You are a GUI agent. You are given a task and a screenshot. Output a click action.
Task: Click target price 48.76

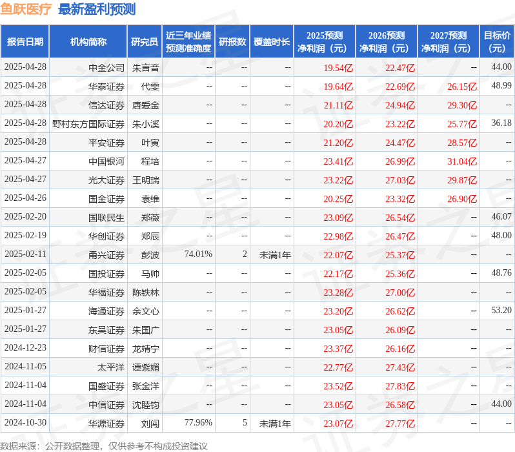pos(501,273)
